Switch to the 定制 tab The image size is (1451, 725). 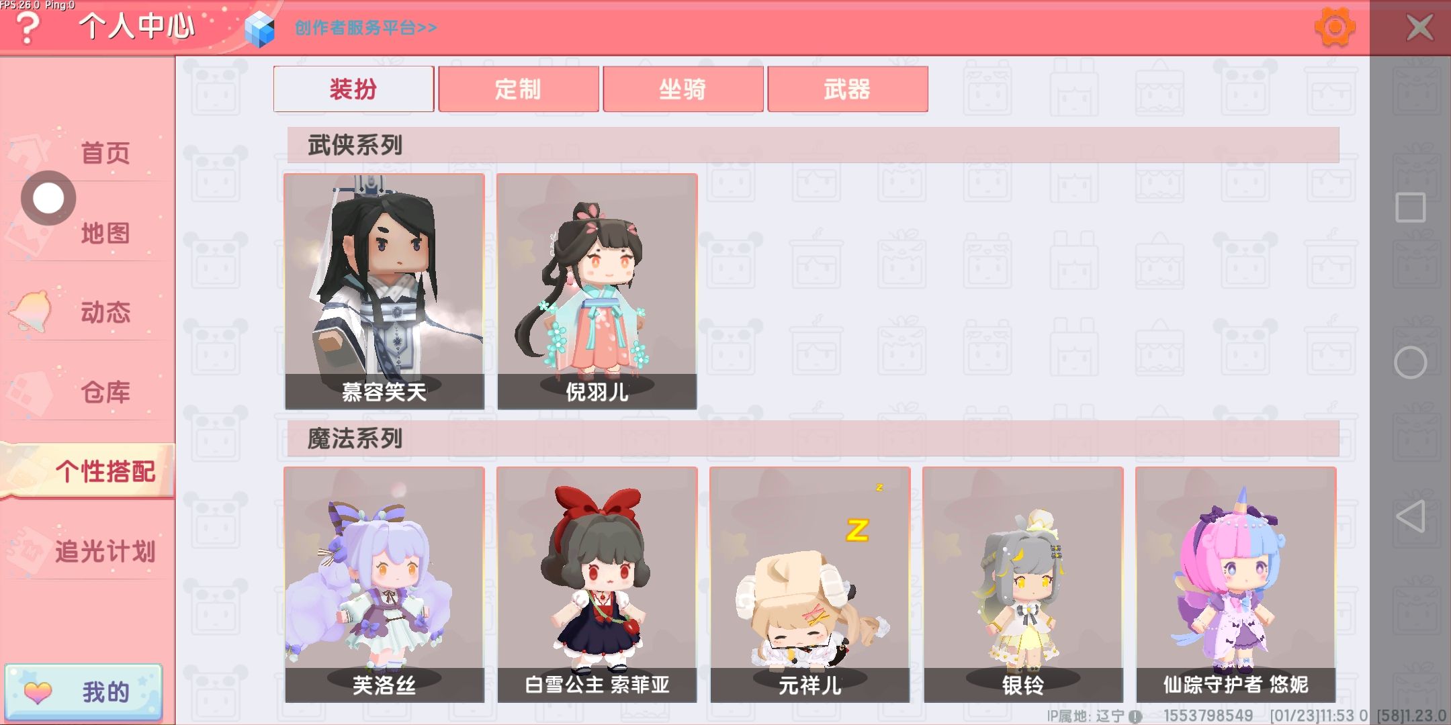coord(519,89)
